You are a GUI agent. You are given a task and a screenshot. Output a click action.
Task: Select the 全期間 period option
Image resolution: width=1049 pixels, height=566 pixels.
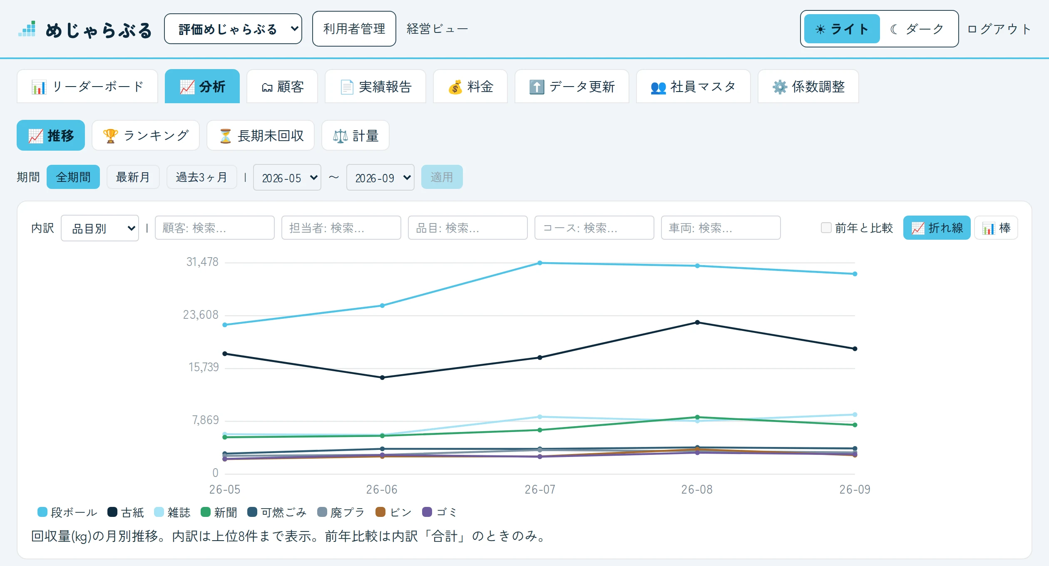click(73, 177)
